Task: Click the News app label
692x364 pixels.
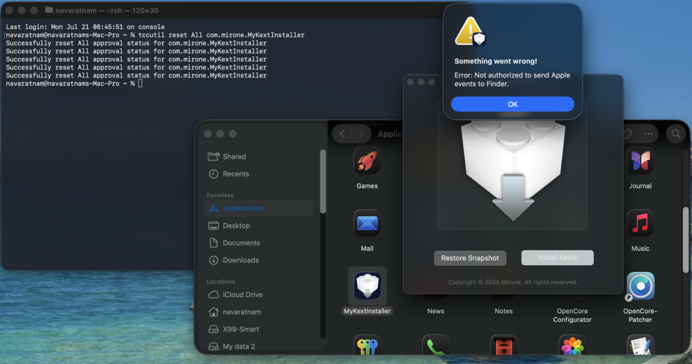Action: [x=435, y=311]
